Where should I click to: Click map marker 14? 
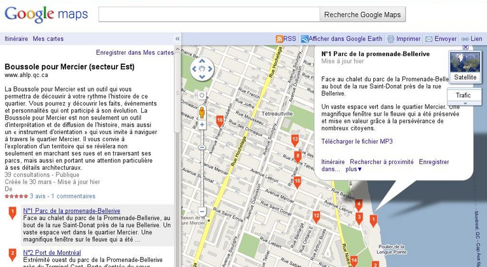[x=353, y=261]
